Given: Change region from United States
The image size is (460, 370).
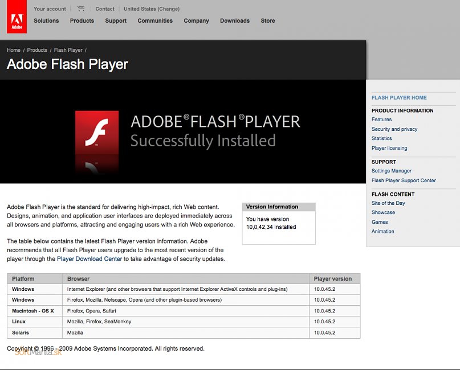Looking at the screenshot, I should tap(152, 9).
